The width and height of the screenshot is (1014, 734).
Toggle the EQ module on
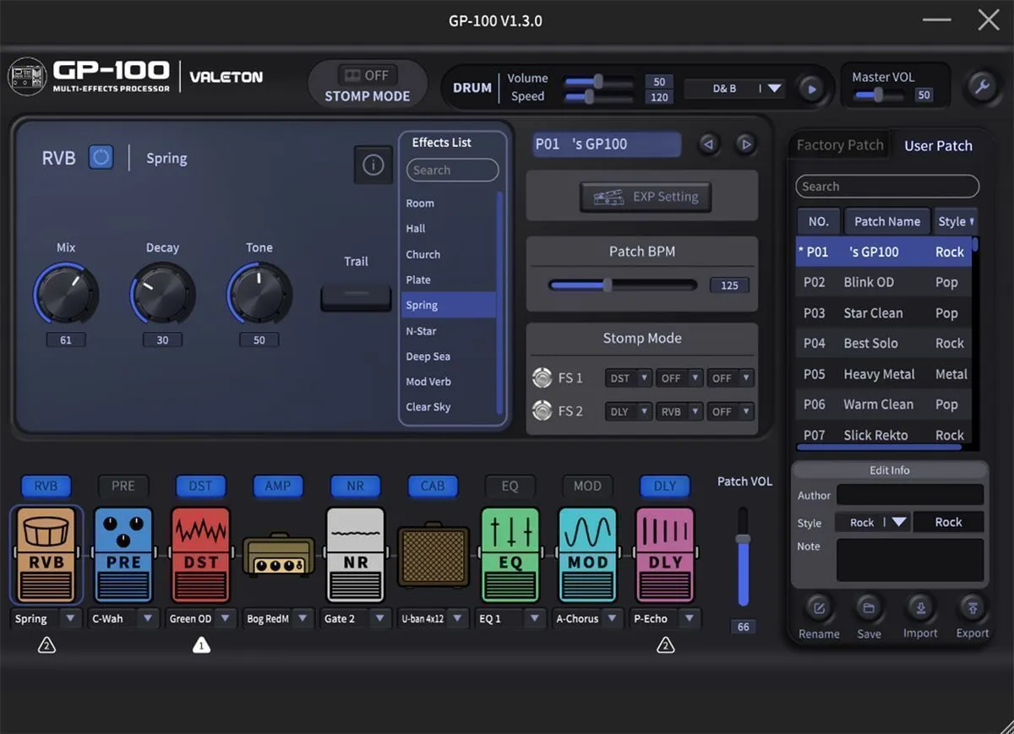pos(510,486)
